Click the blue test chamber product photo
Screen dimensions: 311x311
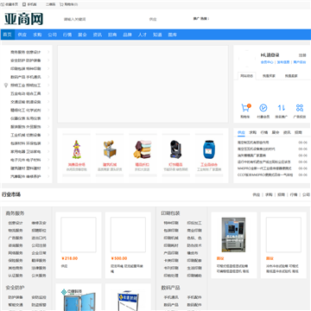(x=233, y=235)
